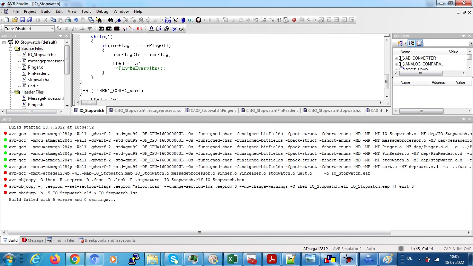Collapse the Source Files folder
This screenshot has height=266, width=473.
(x=11, y=48)
